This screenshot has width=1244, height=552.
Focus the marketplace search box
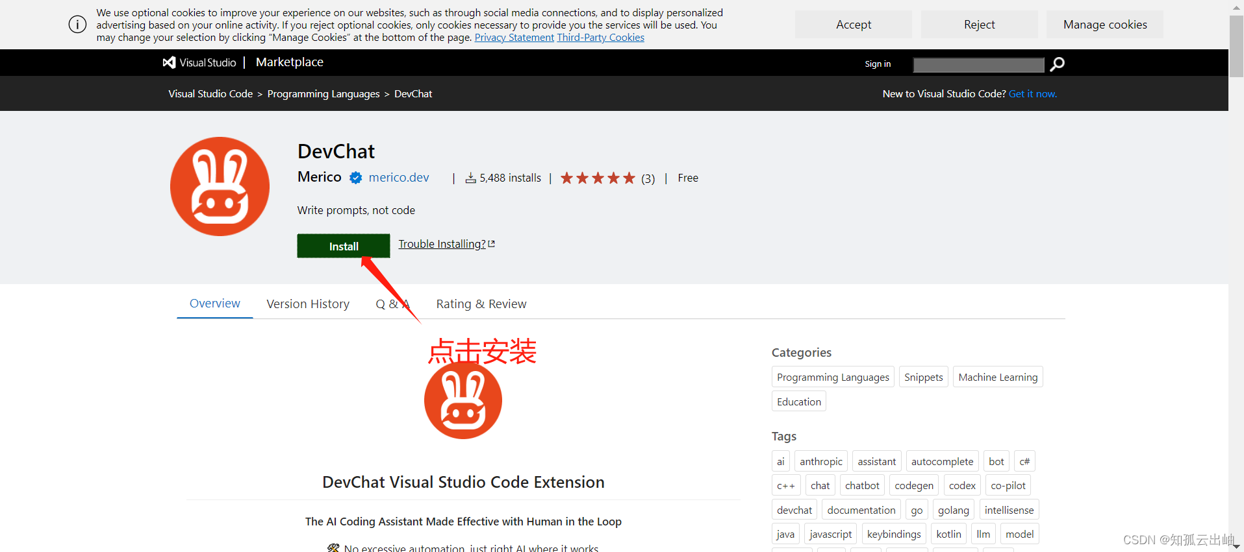[978, 64]
